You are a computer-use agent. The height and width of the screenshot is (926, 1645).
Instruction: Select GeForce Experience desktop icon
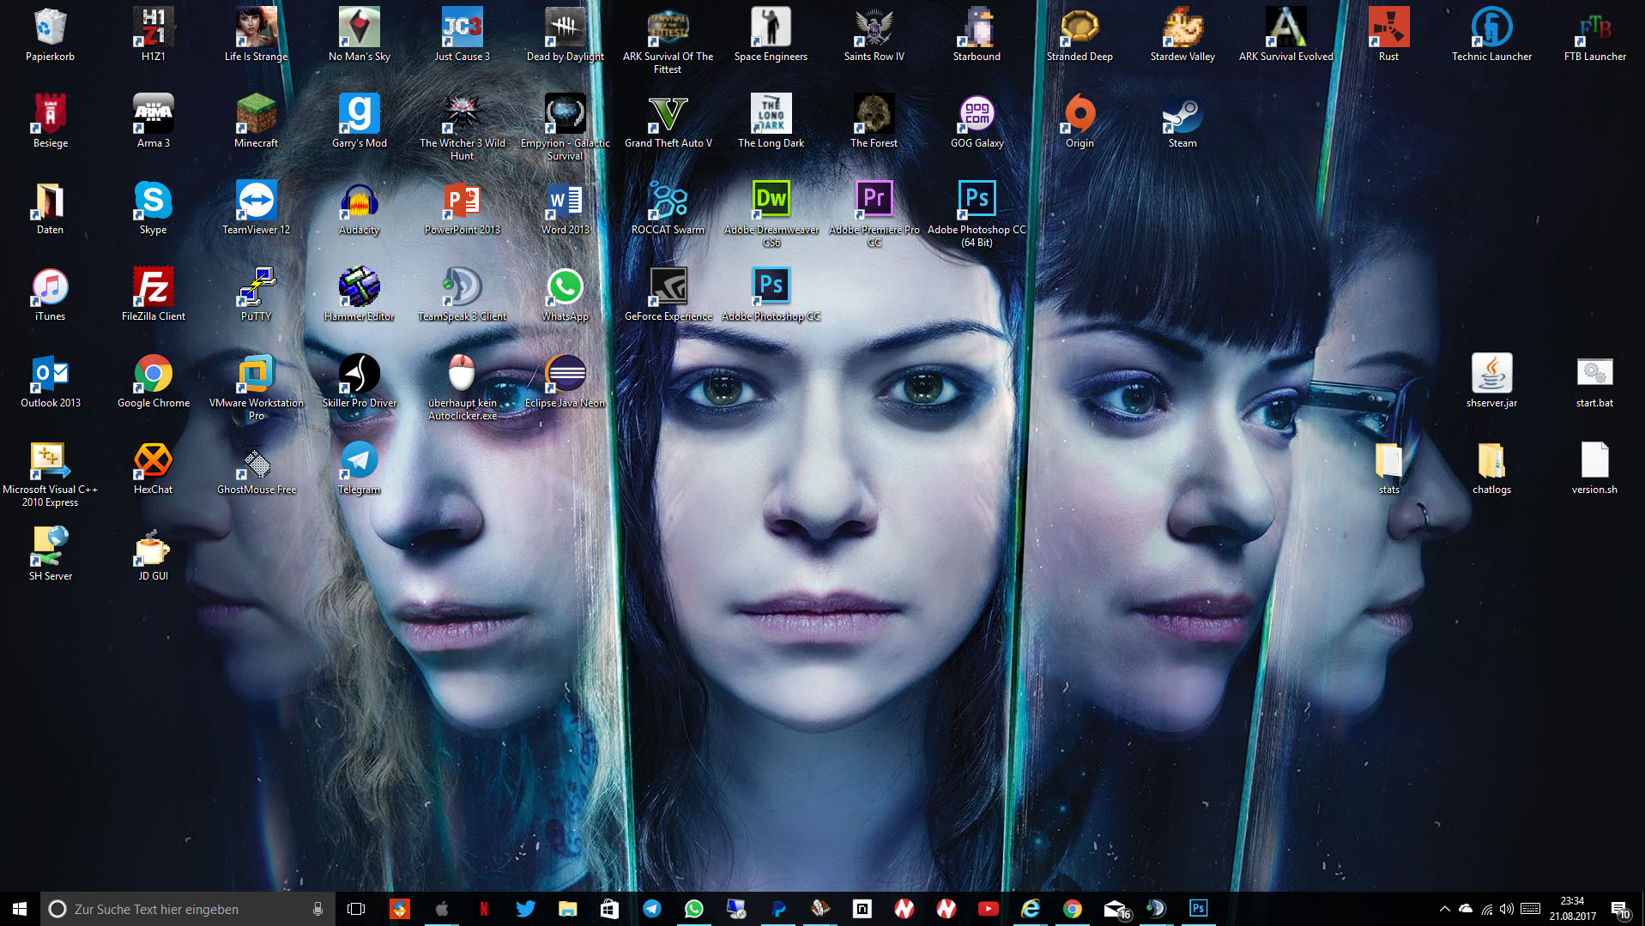click(668, 295)
